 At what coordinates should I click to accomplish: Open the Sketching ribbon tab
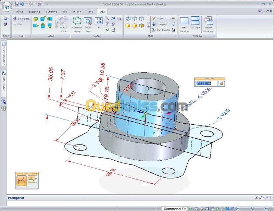click(35, 12)
